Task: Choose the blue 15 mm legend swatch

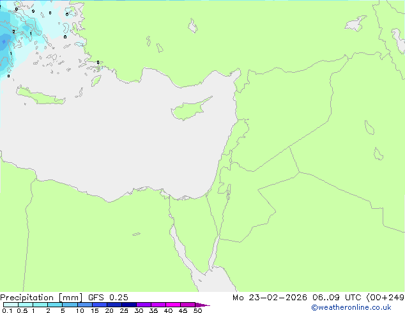Action: [100, 305]
